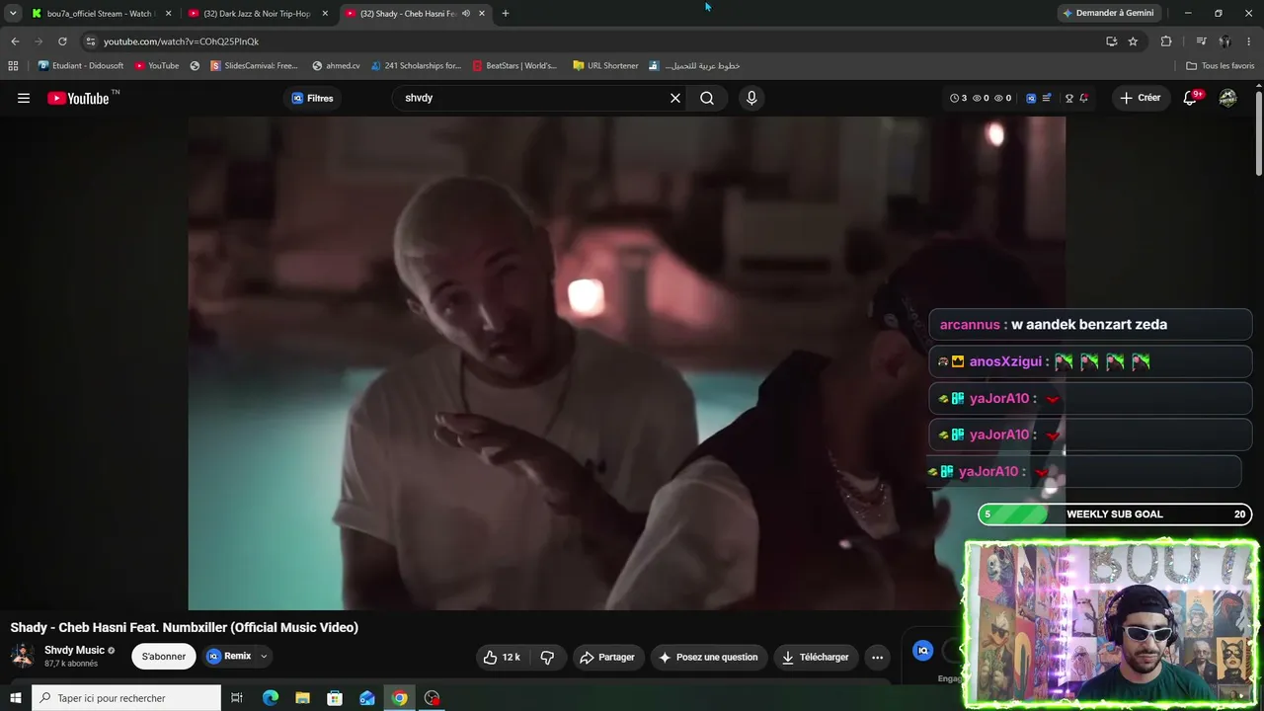Open the Chrome tab search dropdown arrow

pyautogui.click(x=13, y=13)
